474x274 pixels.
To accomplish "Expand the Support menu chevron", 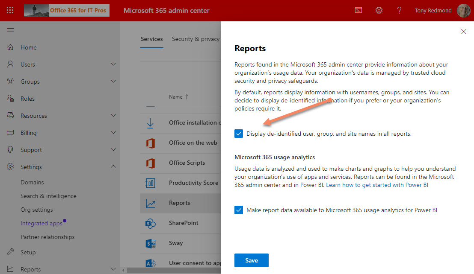I will [113, 149].
